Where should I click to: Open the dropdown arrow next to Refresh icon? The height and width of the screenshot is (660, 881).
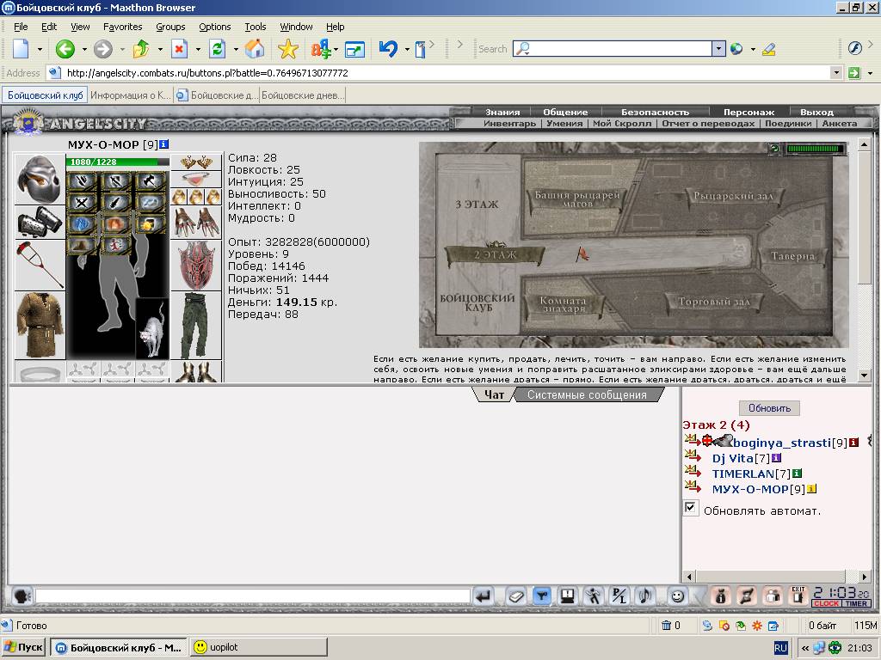236,50
